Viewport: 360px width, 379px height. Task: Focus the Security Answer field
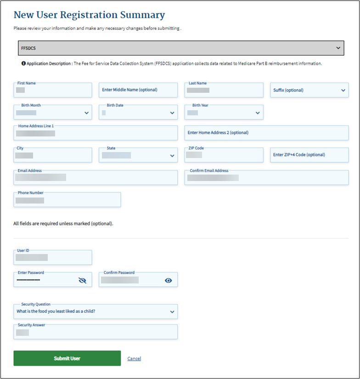point(96,332)
